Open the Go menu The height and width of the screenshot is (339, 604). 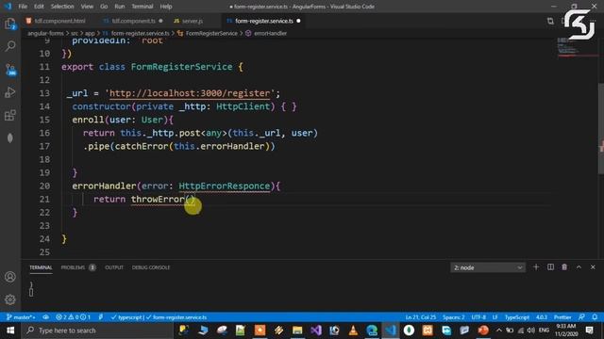(104, 7)
